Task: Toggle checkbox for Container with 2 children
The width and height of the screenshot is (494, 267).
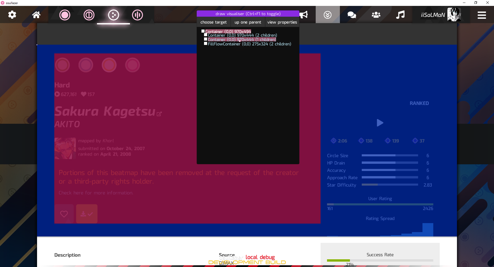Action: tap(206, 35)
